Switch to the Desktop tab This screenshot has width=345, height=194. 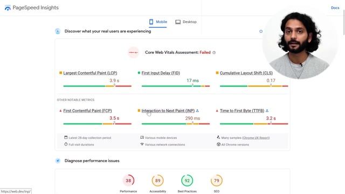pos(186,22)
